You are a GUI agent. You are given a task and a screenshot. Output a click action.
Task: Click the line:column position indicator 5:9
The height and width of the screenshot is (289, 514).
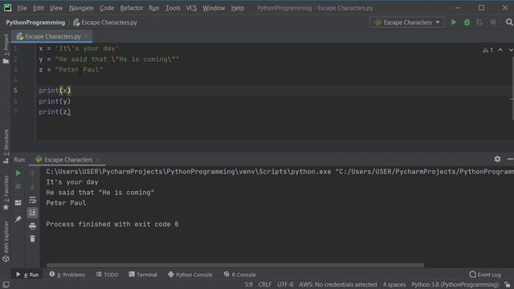[x=249, y=284]
